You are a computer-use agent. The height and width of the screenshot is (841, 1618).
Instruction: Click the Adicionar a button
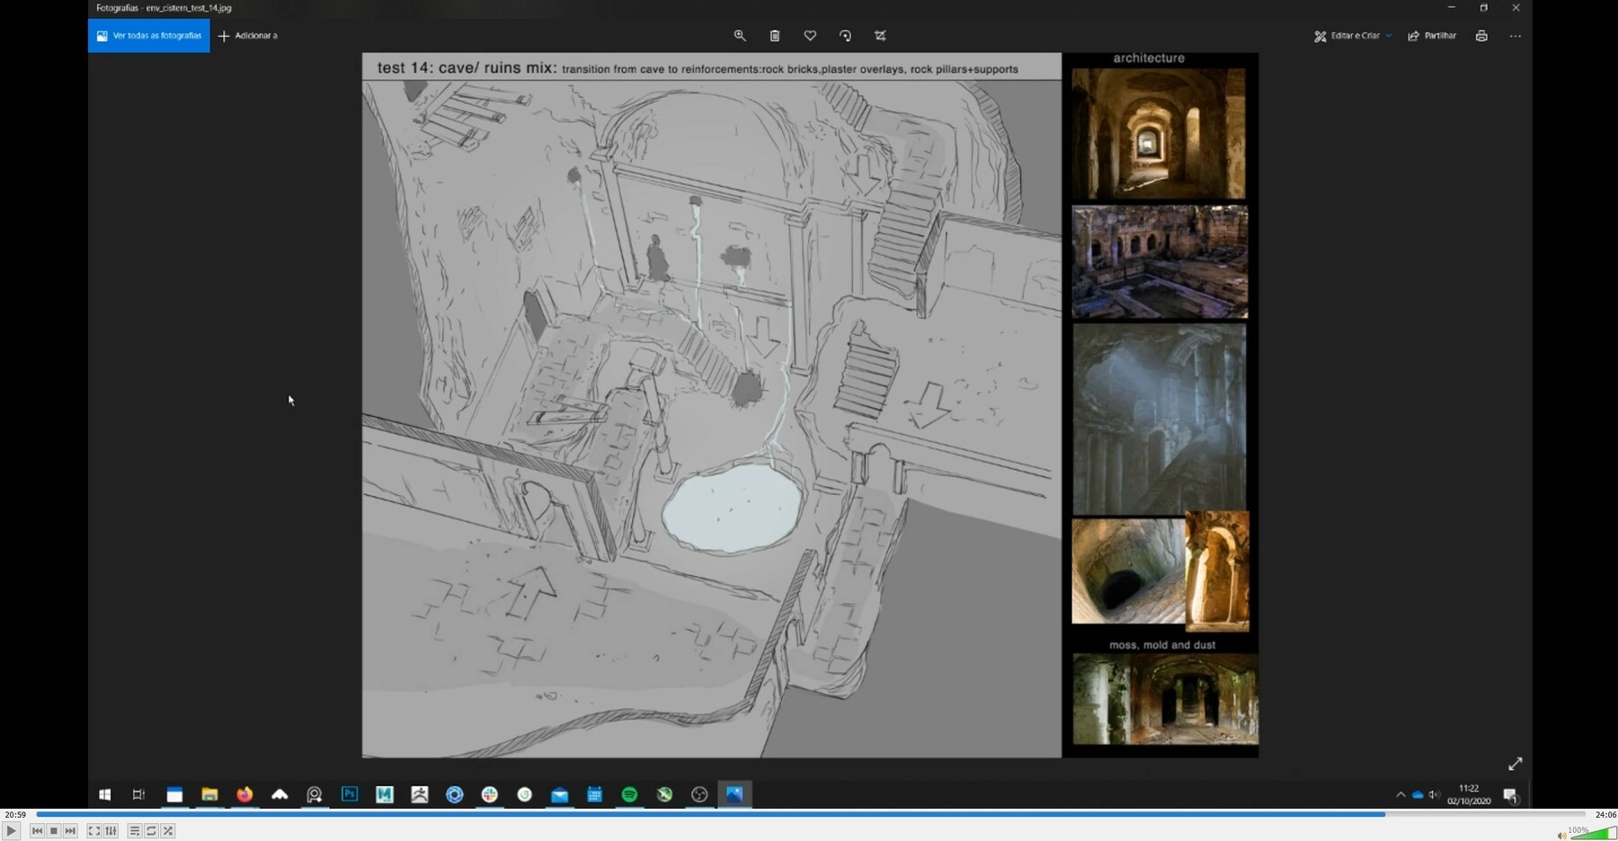pyautogui.click(x=248, y=36)
